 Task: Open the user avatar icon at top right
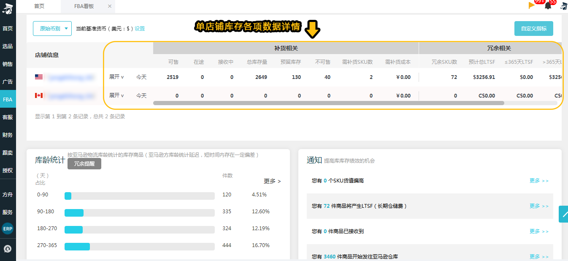coord(564,5)
